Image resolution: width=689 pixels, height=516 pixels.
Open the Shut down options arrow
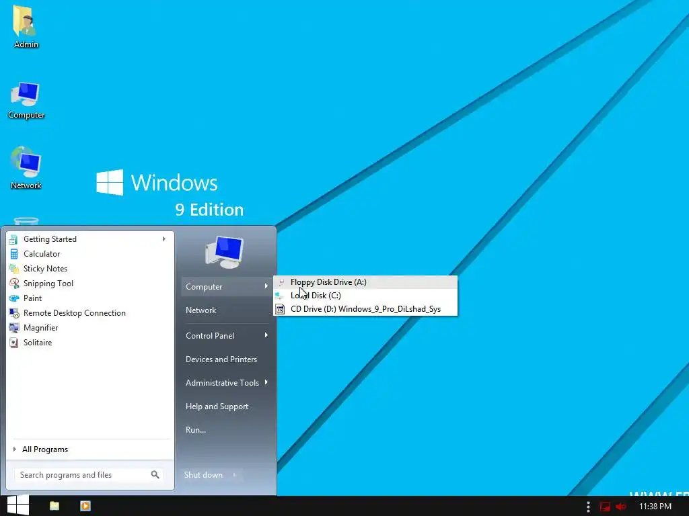point(235,475)
